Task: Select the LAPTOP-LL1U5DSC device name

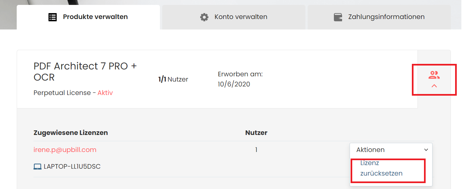Action: point(72,167)
